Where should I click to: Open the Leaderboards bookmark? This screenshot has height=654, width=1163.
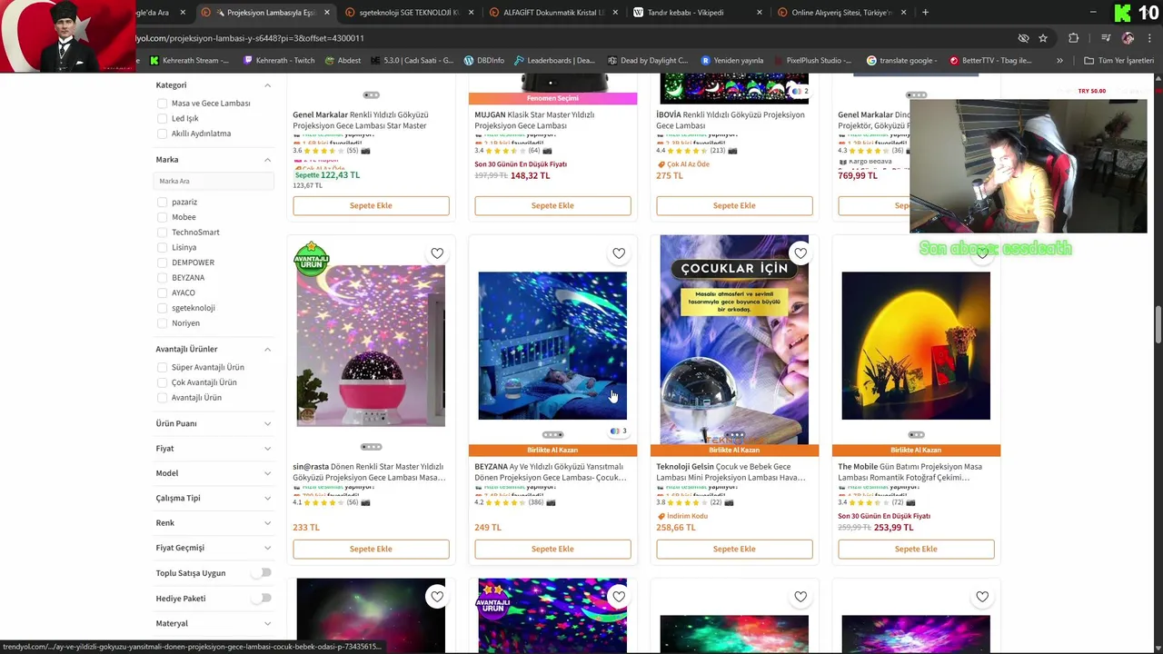556,61
